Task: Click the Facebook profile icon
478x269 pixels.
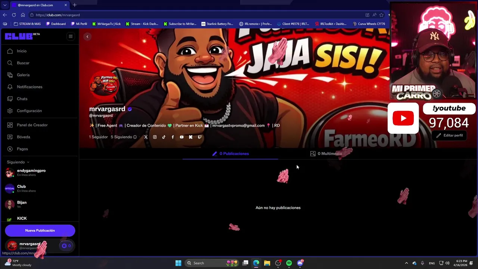Action: (173, 137)
